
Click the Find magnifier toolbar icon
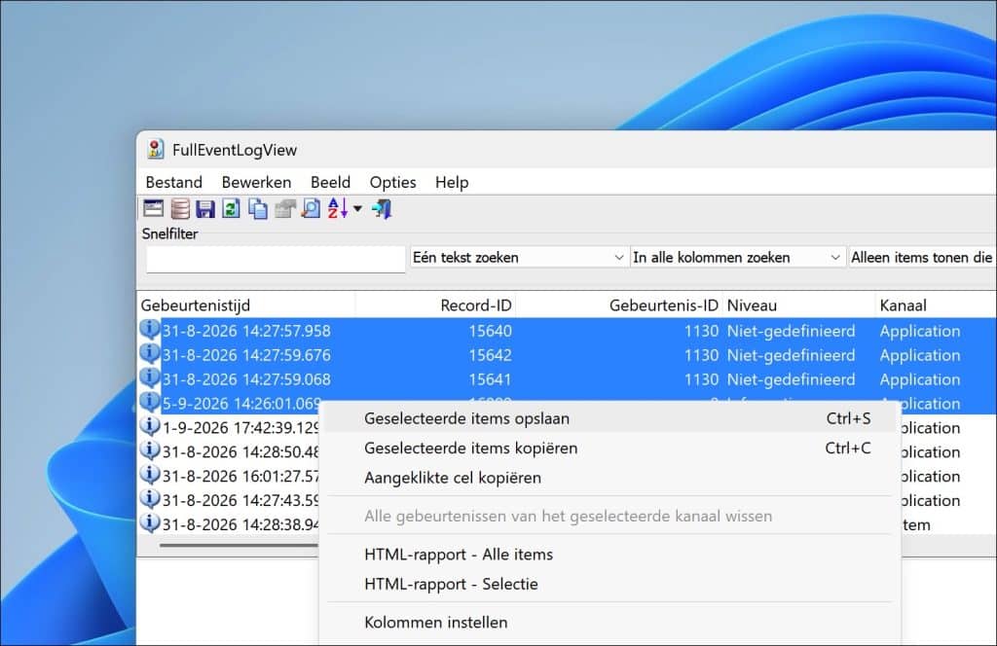[x=311, y=208]
